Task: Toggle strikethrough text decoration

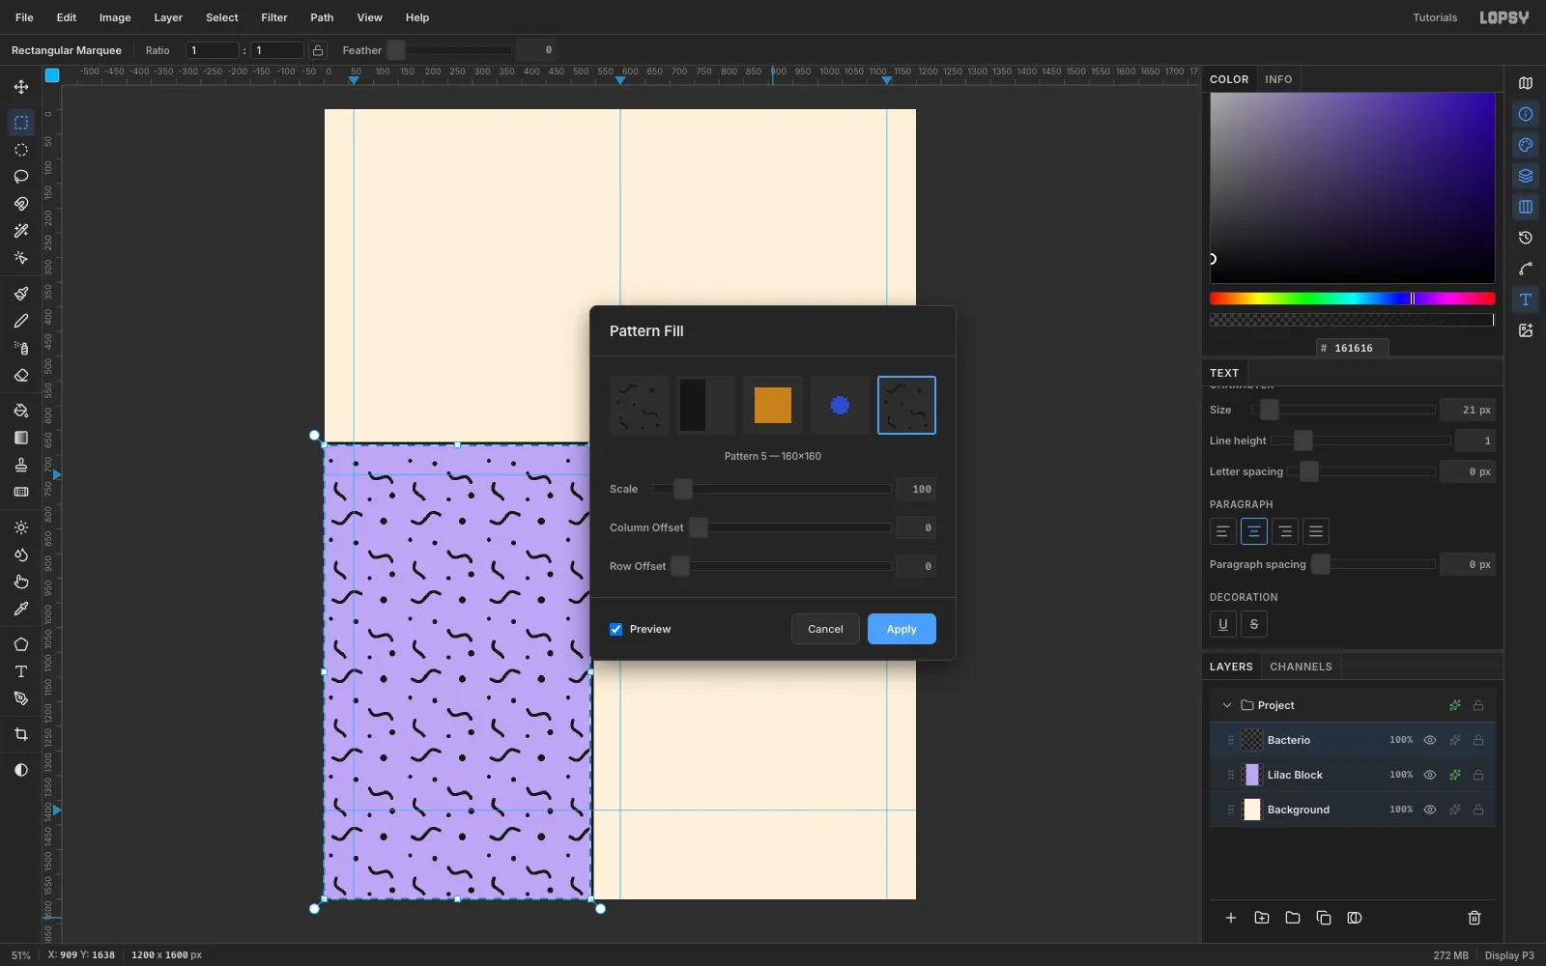Action: pos(1254,624)
